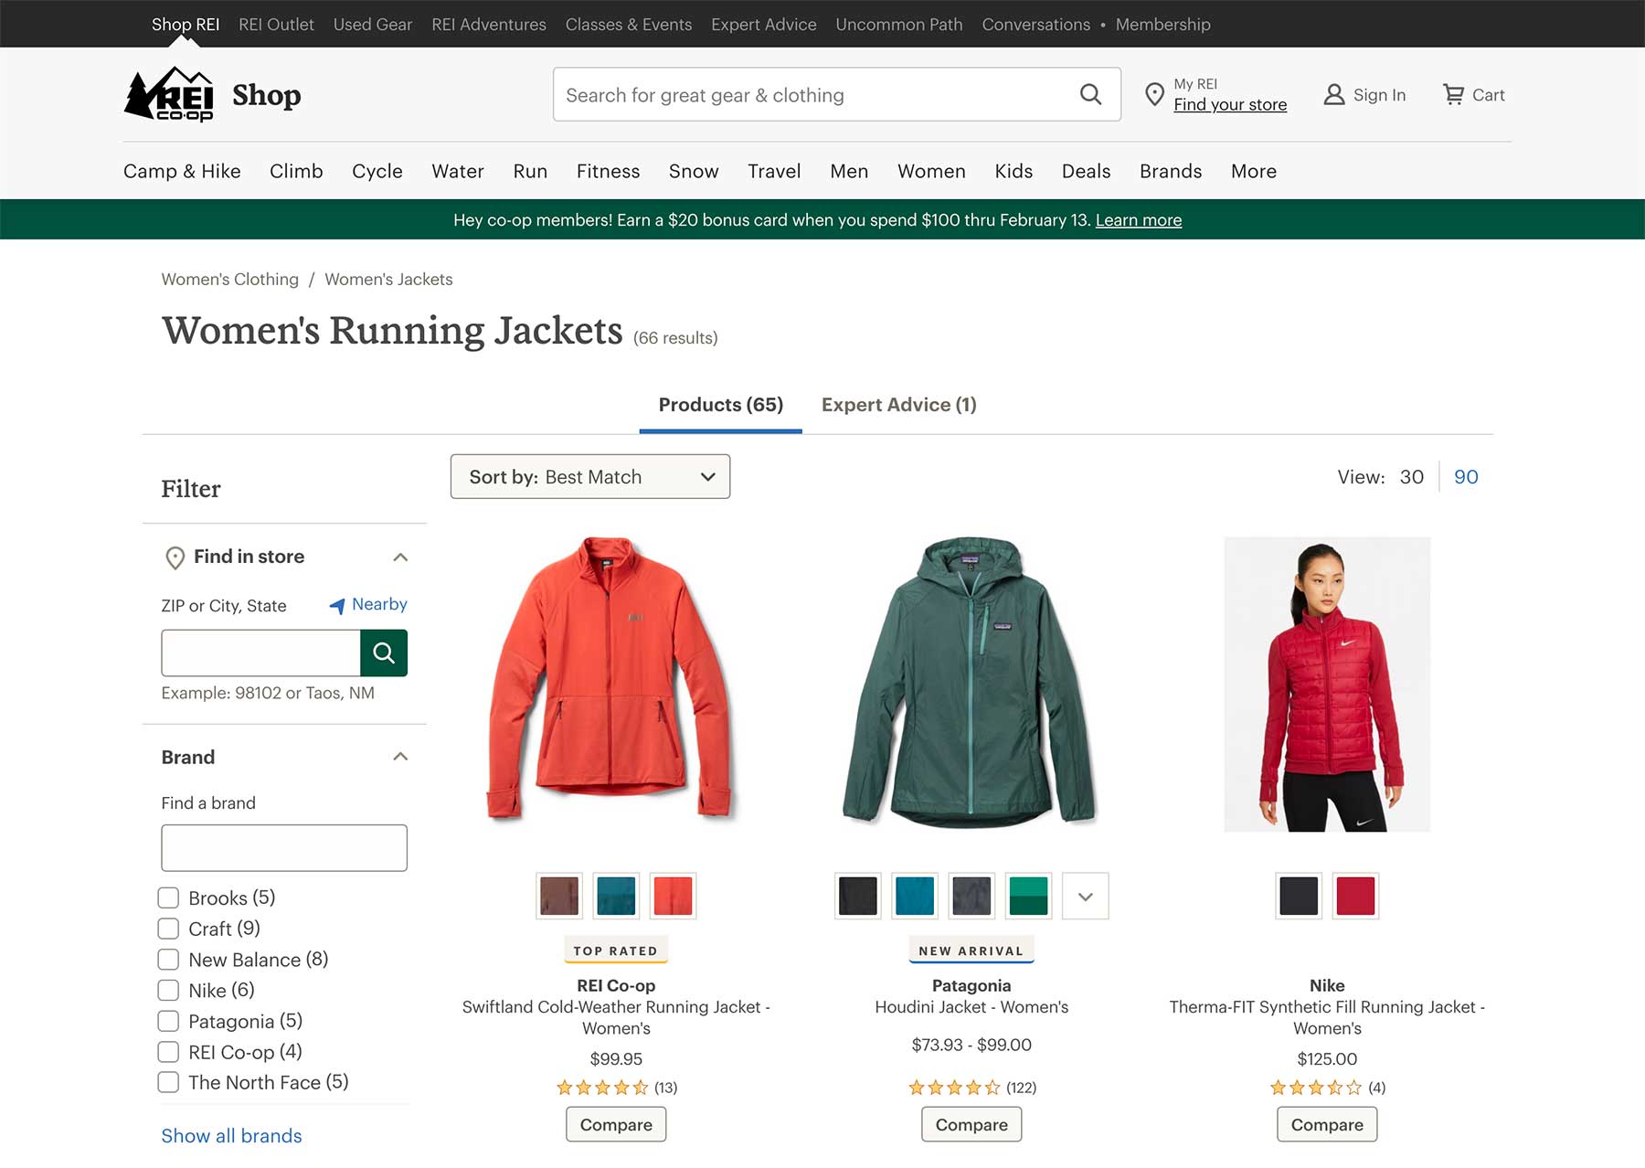1645x1168 pixels.
Task: Compare the Swiftland Cold-Weather Running Jacket
Action: coord(616,1125)
